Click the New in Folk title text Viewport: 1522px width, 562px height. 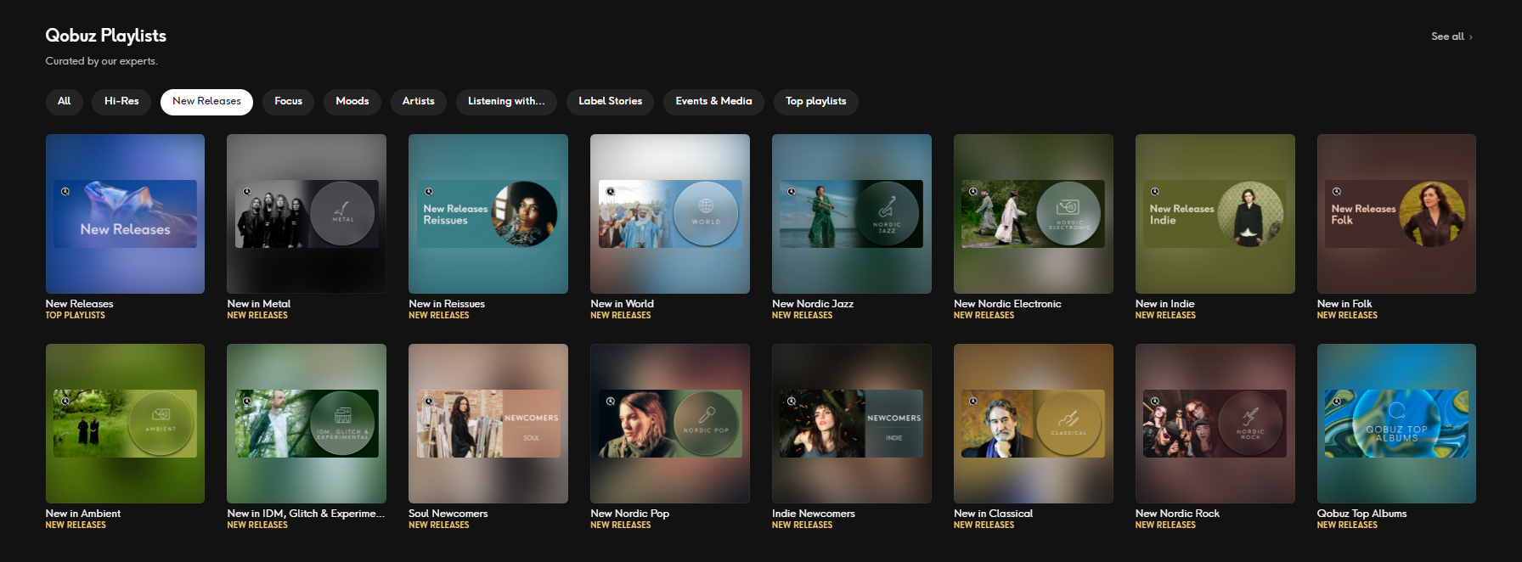pos(1344,304)
